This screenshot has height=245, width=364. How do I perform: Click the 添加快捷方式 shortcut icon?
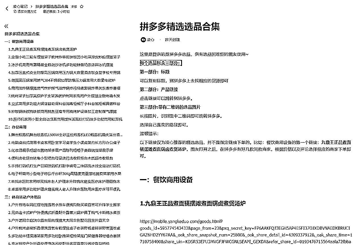click(x=15, y=12)
